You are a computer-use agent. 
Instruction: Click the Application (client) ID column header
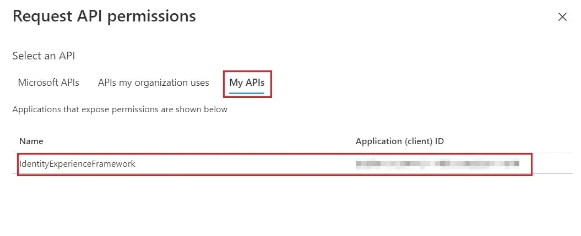pyautogui.click(x=400, y=141)
